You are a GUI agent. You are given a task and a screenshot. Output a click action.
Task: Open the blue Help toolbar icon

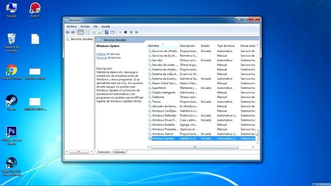107,32
